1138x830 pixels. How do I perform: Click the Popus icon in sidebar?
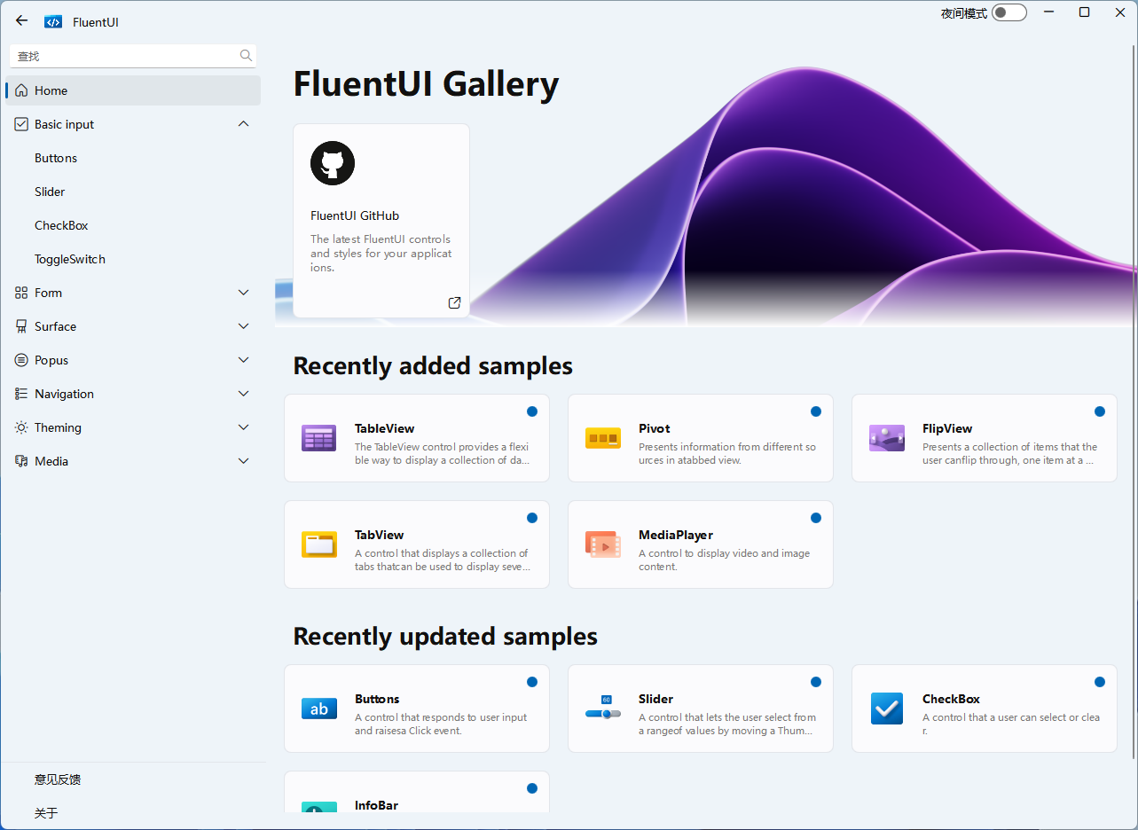(x=21, y=360)
